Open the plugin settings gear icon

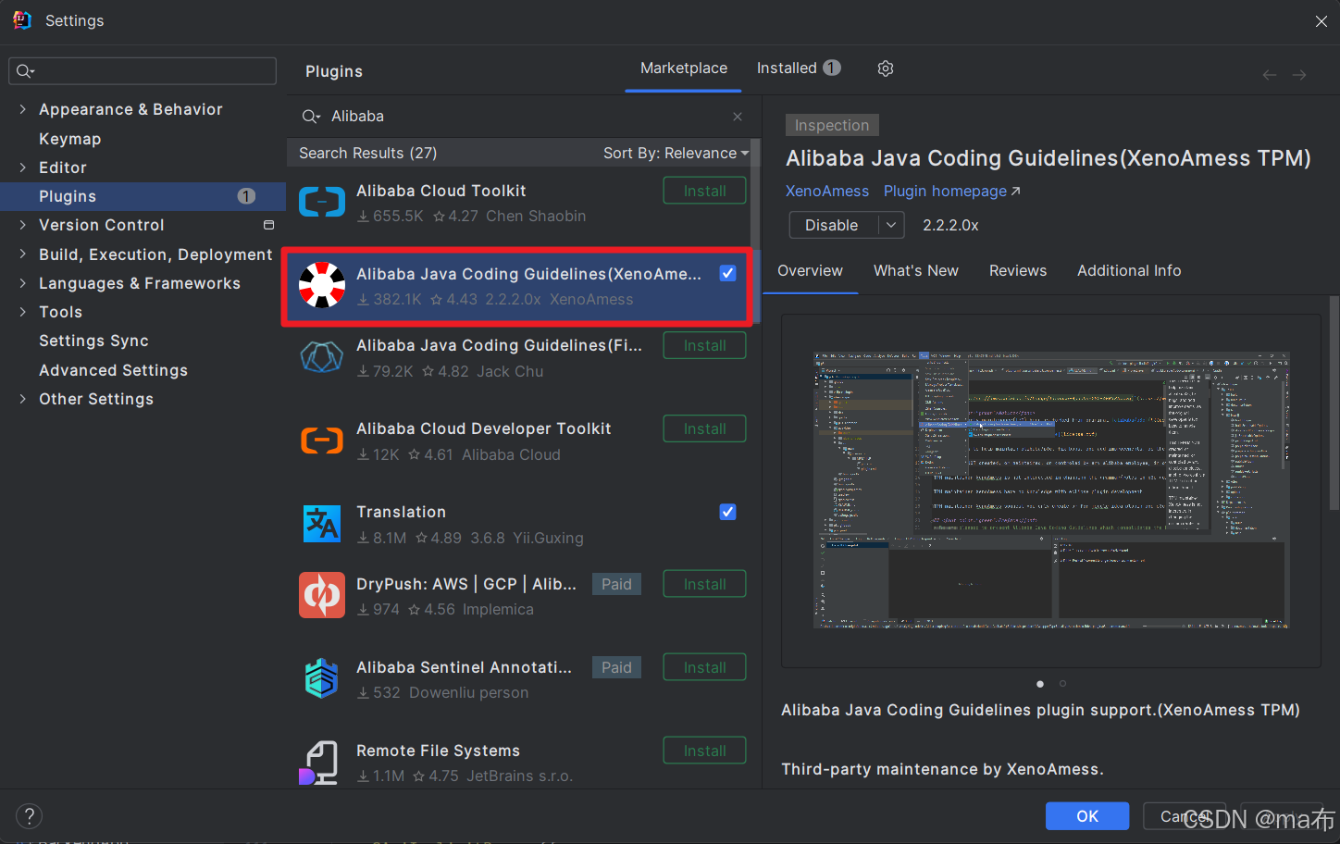coord(885,68)
